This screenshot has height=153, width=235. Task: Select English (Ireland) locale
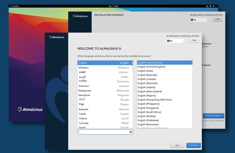[165, 87]
